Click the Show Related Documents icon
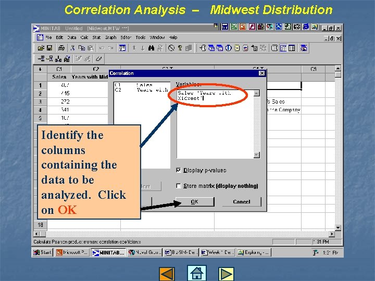Image resolution: width=375 pixels, height=281 pixels. pyautogui.click(x=254, y=48)
